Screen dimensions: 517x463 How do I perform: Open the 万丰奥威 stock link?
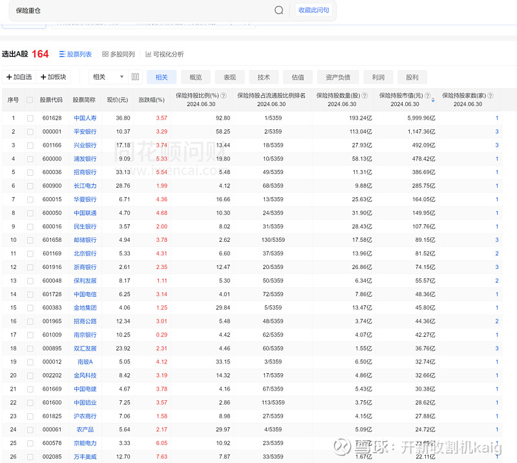(x=85, y=457)
